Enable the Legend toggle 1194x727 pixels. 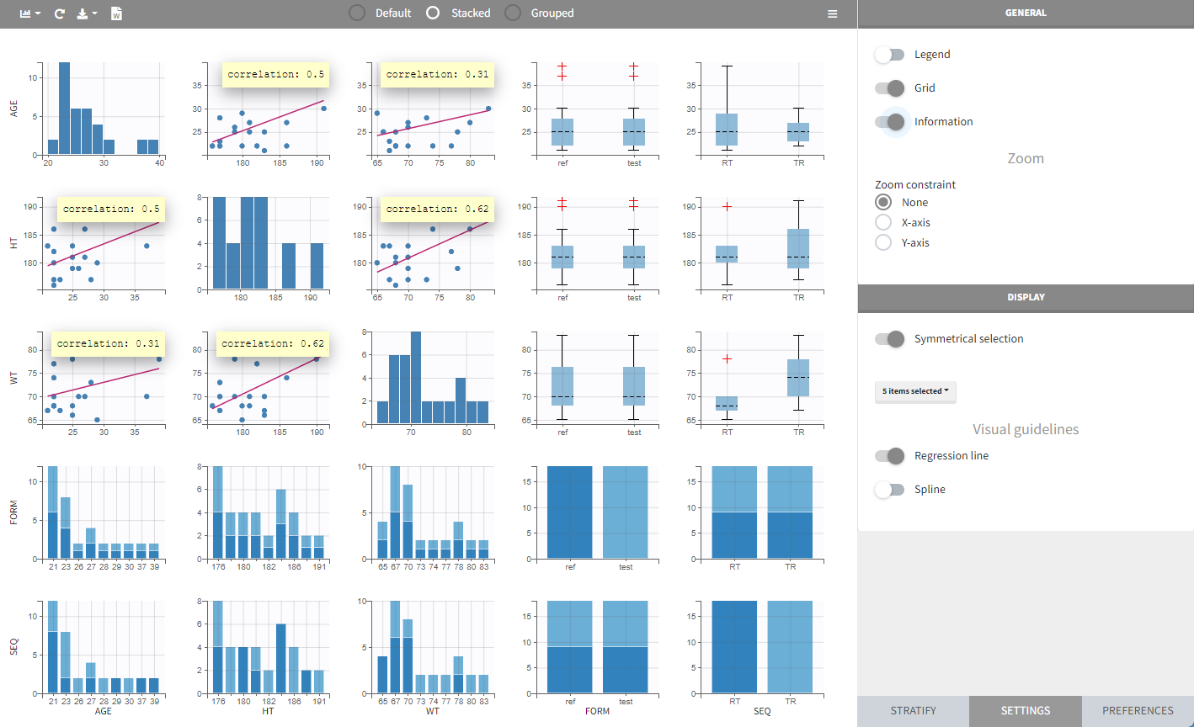click(890, 55)
